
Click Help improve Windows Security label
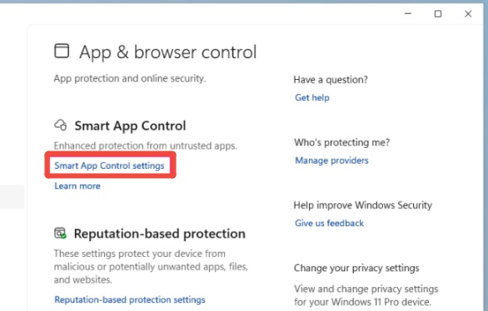point(363,205)
